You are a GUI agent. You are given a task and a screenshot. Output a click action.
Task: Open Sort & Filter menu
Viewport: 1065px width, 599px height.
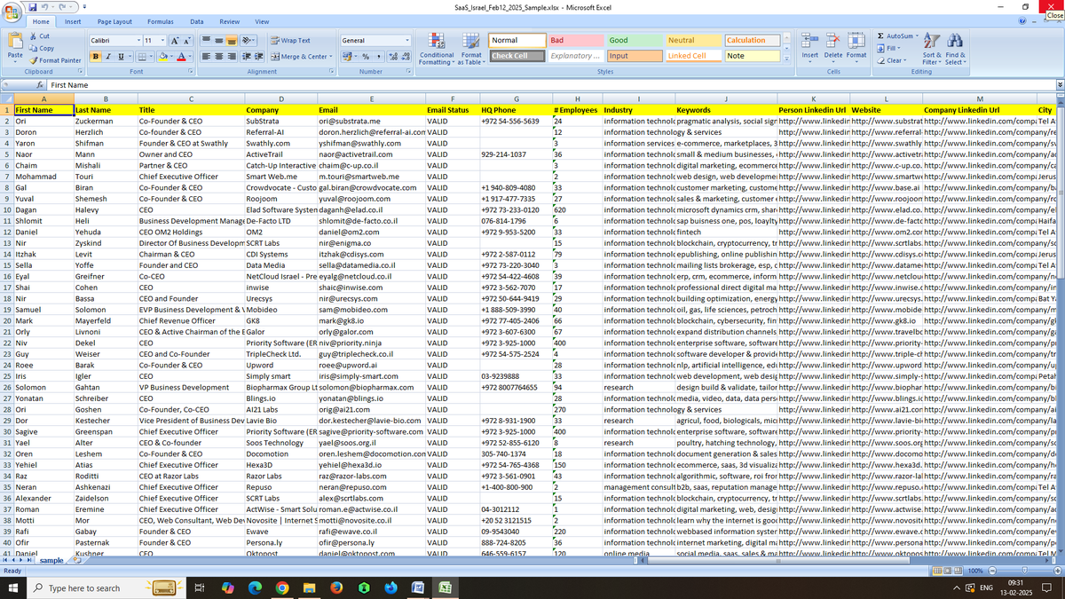pos(932,49)
